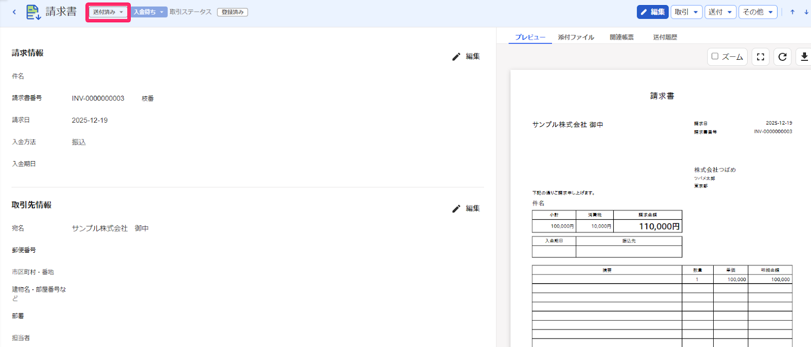Switch to the 関連帳票 tab
811x347 pixels.
pos(621,37)
